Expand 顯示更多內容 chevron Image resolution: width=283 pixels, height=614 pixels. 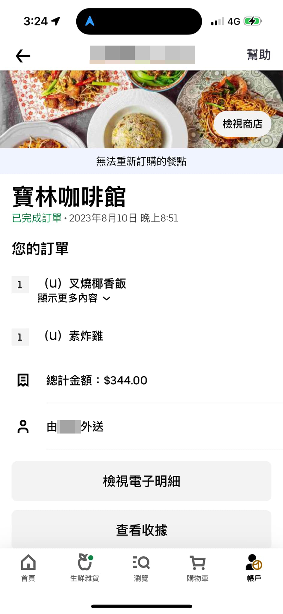tap(107, 298)
